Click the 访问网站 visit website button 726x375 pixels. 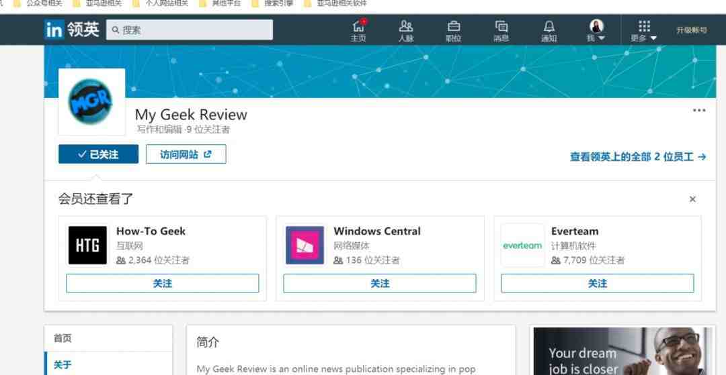(186, 154)
